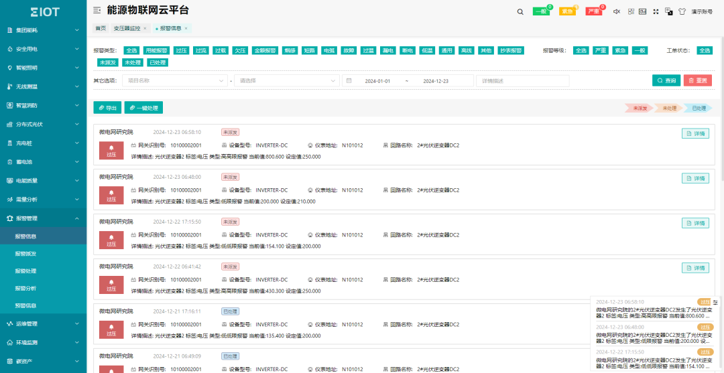Click the red 严重 alarm counter badge
The width and height of the screenshot is (724, 373).
[x=593, y=11]
